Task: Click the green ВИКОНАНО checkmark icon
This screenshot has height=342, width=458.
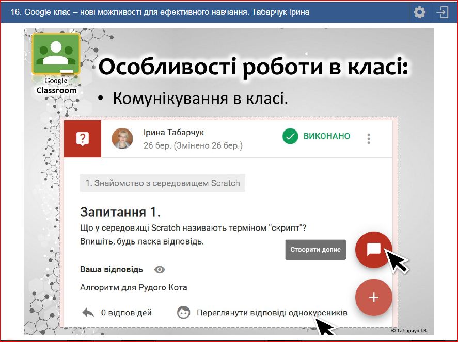Action: (290, 136)
